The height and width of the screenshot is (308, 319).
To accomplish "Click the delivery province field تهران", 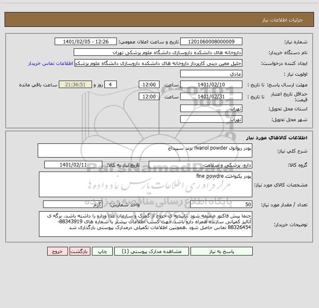I will click(x=211, y=108).
